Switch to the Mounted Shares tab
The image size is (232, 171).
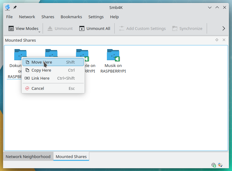[x=71, y=156]
